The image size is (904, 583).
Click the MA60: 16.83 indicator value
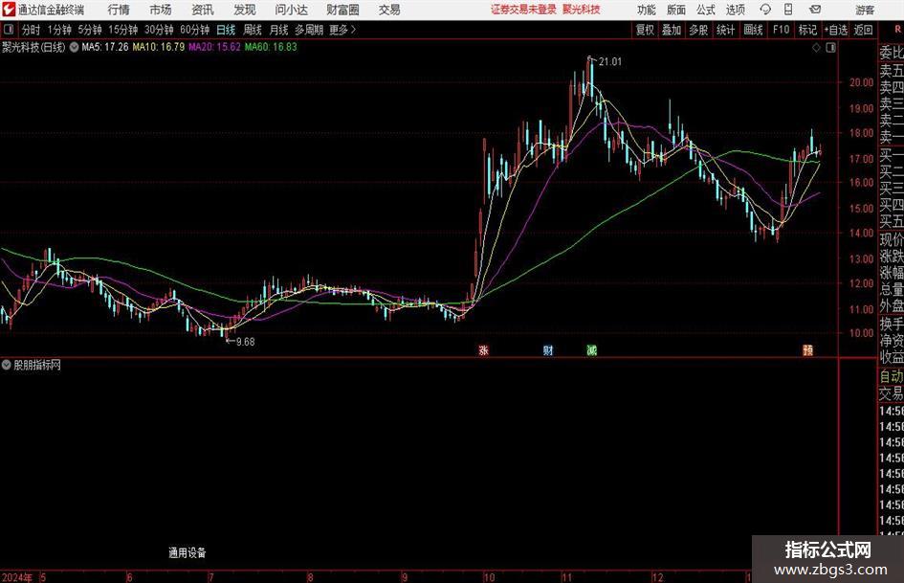(x=271, y=47)
